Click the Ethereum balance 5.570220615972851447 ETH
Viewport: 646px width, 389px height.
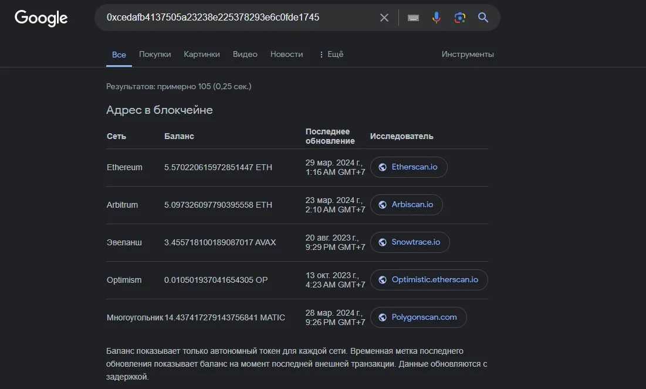coord(218,167)
